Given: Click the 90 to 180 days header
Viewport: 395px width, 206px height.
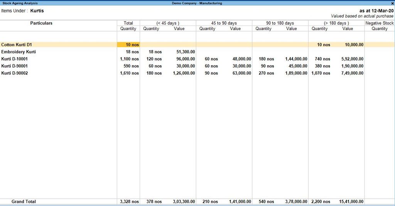Looking at the screenshot, I should (x=280, y=23).
